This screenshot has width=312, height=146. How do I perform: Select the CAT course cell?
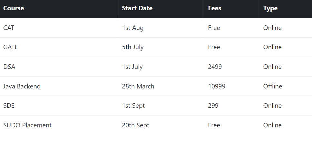(9, 28)
